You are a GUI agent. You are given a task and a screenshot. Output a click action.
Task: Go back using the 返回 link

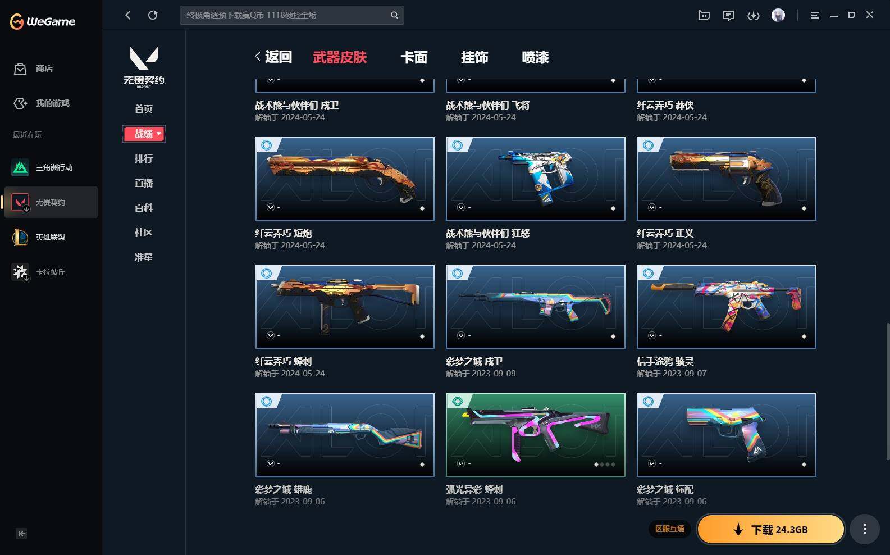click(x=273, y=57)
